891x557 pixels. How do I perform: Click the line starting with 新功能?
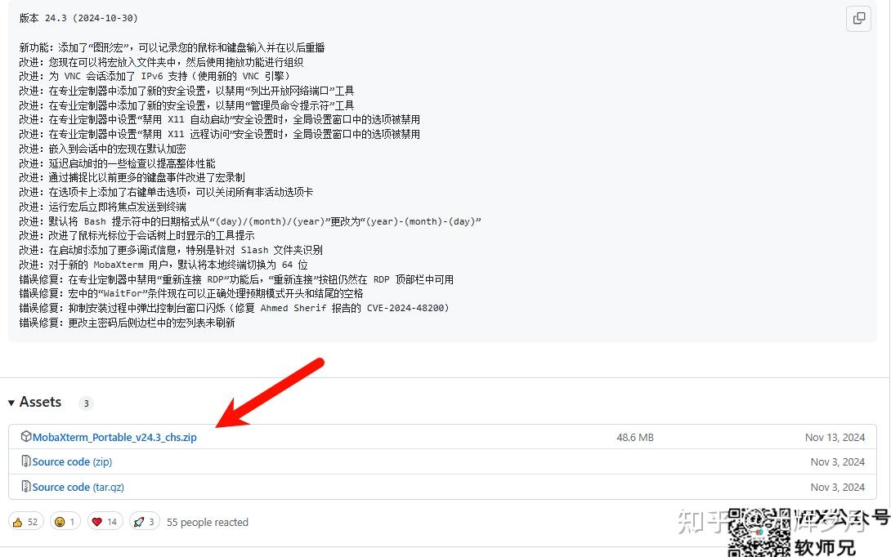pos(172,47)
